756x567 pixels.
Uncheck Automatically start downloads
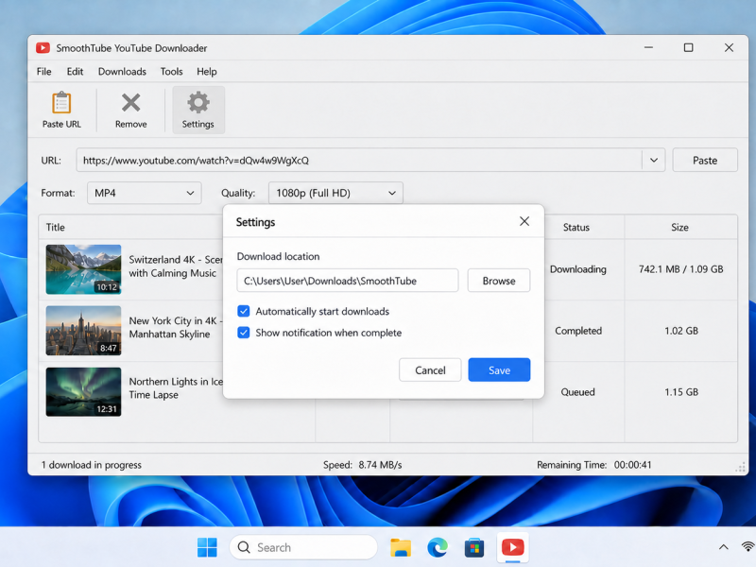coord(244,311)
